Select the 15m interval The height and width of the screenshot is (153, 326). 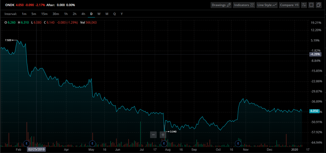(44, 14)
